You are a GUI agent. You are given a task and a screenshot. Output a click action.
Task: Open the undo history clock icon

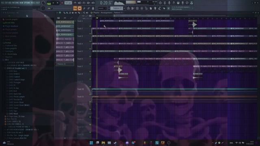(160, 3)
